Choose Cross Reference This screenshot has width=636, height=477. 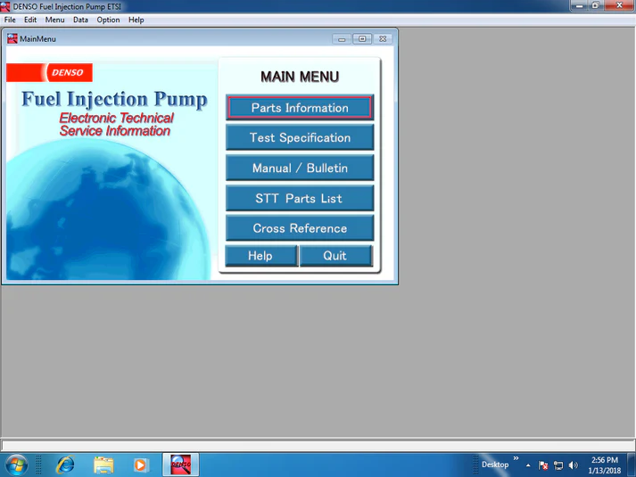tap(300, 228)
